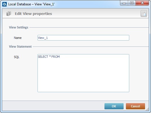Minimize the Local Database view window
The width and height of the screenshot is (151, 113).
124,3
